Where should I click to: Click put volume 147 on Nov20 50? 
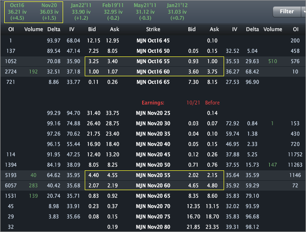273,165
